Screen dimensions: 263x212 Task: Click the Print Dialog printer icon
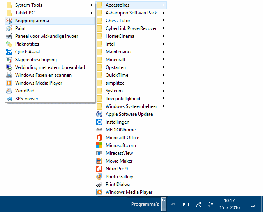(x=99, y=184)
